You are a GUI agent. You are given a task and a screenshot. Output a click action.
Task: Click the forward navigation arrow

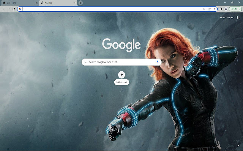click(8, 9)
